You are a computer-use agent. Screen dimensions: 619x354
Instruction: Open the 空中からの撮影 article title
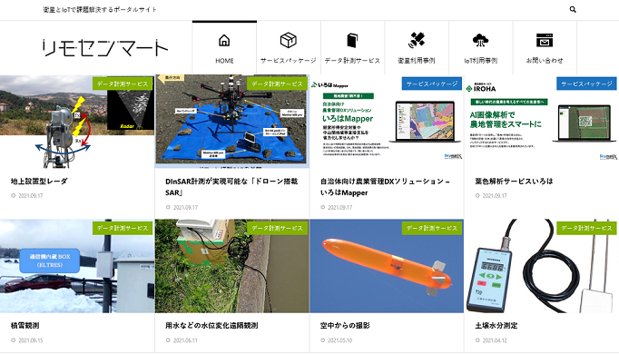(345, 326)
